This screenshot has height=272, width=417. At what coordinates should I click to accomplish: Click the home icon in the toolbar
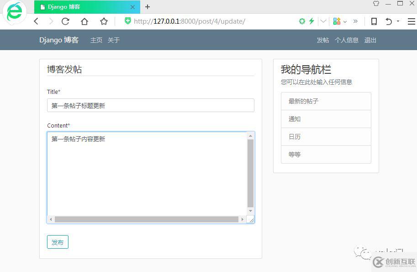[x=86, y=21]
